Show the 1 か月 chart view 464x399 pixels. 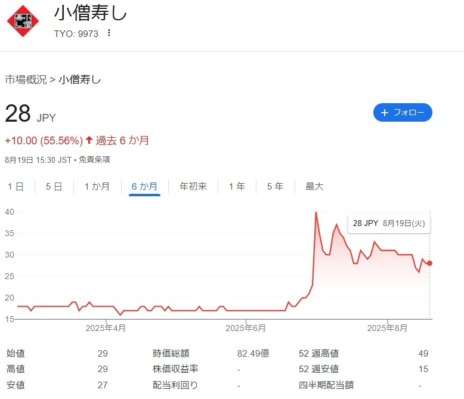(97, 187)
